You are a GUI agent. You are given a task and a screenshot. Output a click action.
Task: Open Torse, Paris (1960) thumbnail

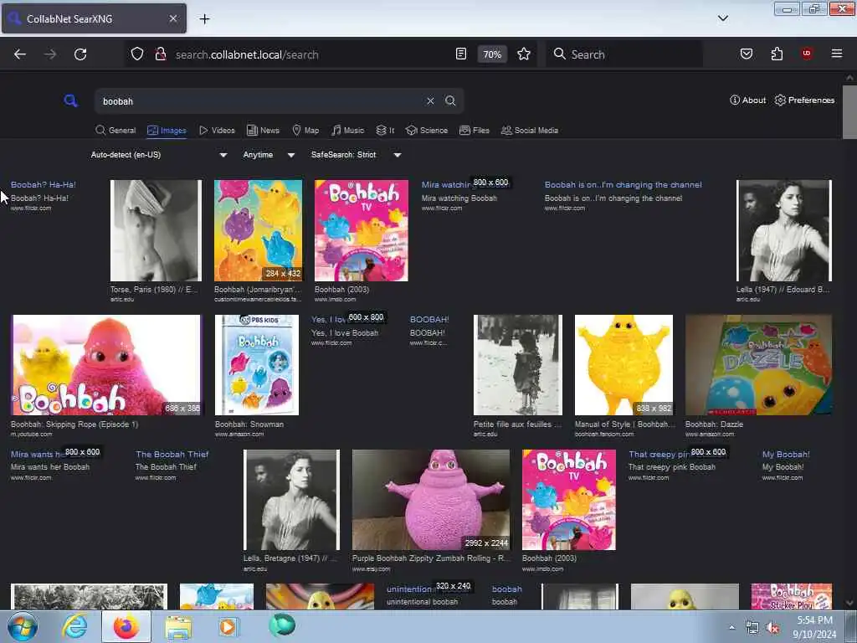click(x=156, y=230)
